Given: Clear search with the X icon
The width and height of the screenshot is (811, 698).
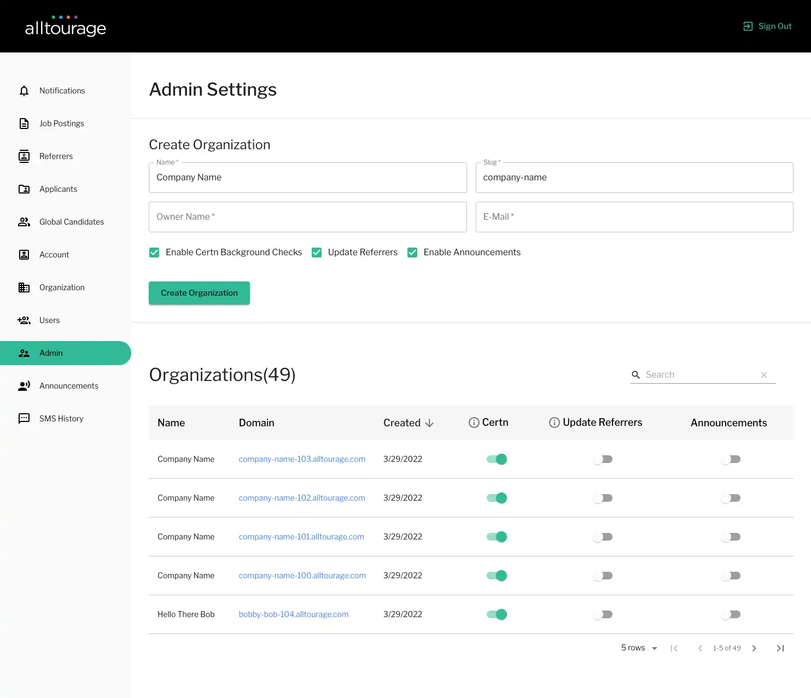Looking at the screenshot, I should (x=764, y=375).
